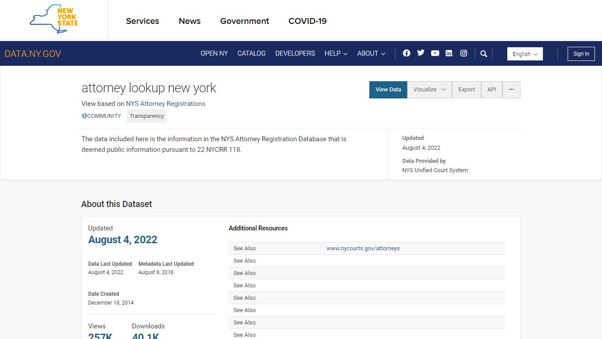The width and height of the screenshot is (602, 339).
Task: Click the 'Metadata Last Updated' label
Action: (x=166, y=264)
